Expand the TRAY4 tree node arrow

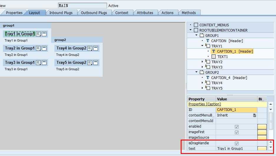(202, 83)
